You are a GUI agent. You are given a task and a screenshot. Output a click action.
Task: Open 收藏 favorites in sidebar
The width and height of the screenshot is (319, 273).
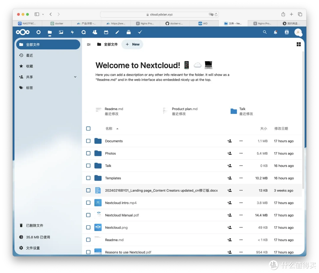48,66
